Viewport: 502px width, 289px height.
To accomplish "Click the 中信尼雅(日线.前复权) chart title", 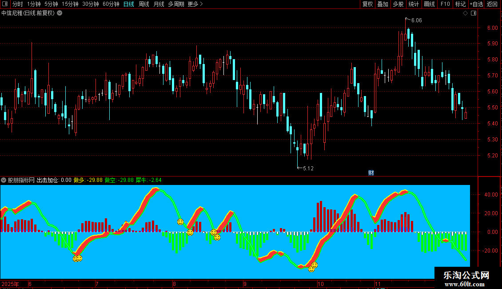I will [x=28, y=13].
